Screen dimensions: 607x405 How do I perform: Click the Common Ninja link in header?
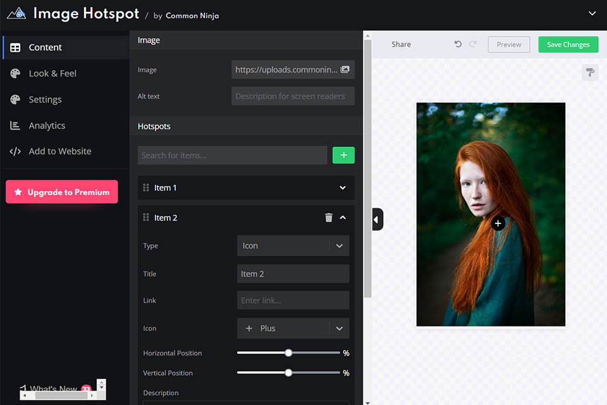(192, 15)
